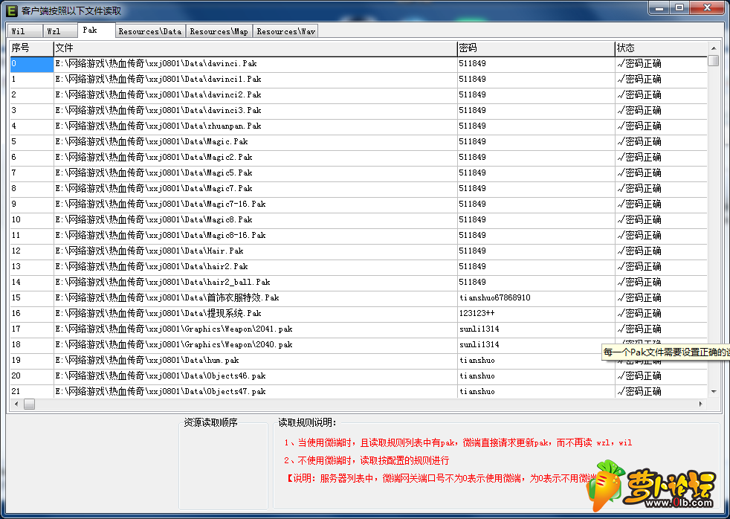Open the Resources\Wav tab
The width and height of the screenshot is (730, 519).
coord(286,31)
